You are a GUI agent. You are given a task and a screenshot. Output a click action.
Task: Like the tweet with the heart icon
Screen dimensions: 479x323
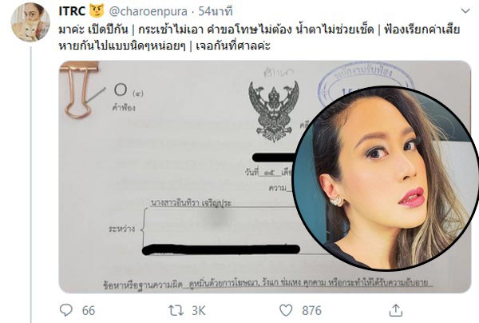click(286, 310)
